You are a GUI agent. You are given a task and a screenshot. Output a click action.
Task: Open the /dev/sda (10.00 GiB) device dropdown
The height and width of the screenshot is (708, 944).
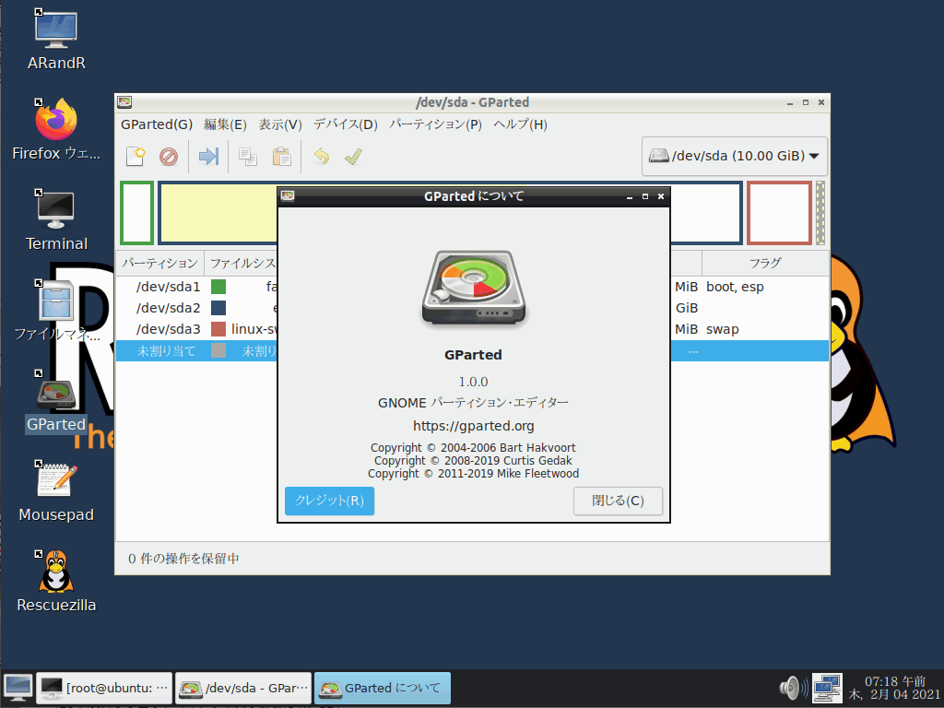click(735, 156)
